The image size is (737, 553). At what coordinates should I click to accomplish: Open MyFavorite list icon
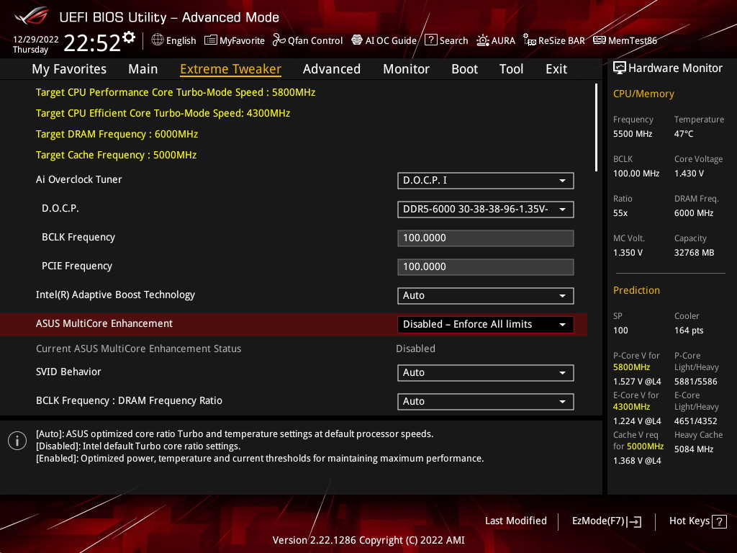pyautogui.click(x=211, y=40)
